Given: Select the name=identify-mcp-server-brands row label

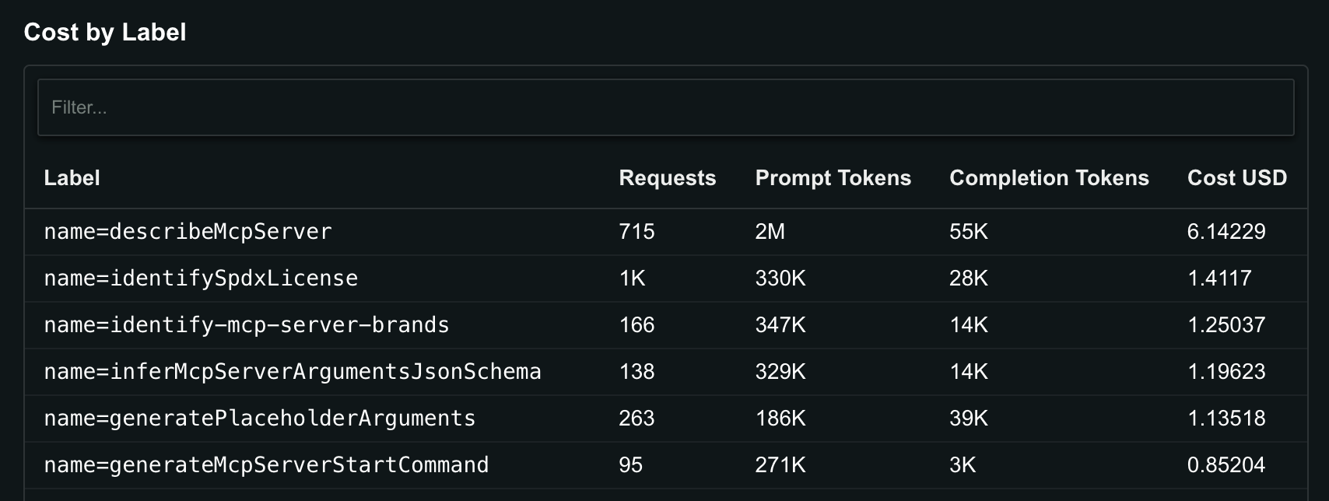Looking at the screenshot, I should tap(246, 325).
